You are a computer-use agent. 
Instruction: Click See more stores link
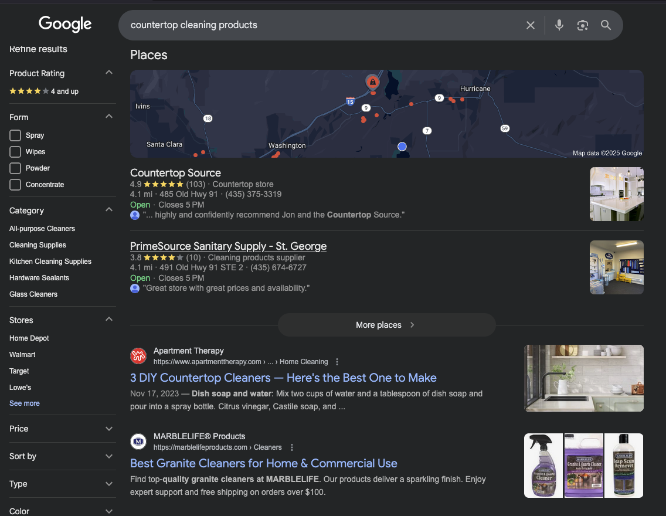24,403
